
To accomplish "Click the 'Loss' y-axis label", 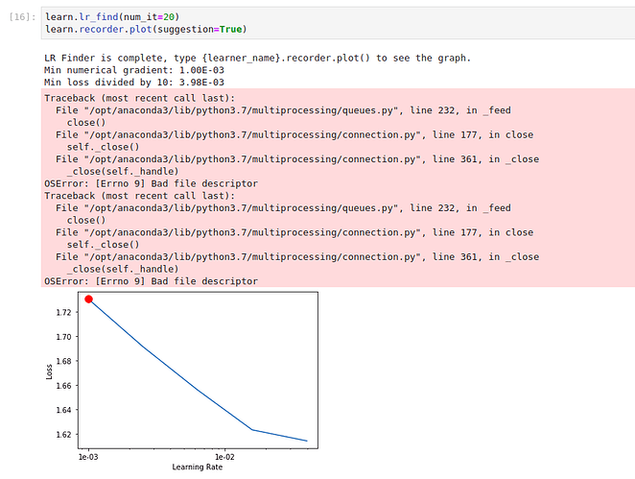I will (x=49, y=372).
